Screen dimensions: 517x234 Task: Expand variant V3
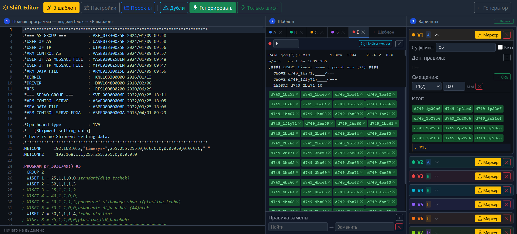point(437,176)
